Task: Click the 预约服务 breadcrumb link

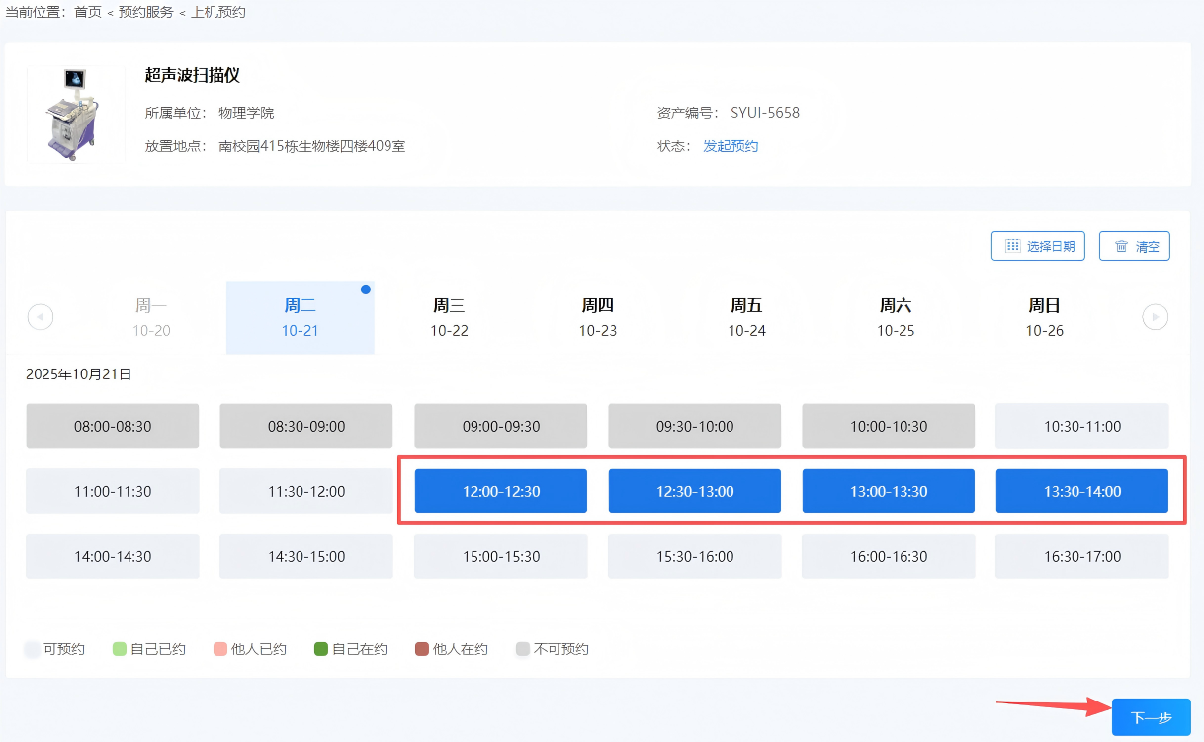Action: pos(145,12)
